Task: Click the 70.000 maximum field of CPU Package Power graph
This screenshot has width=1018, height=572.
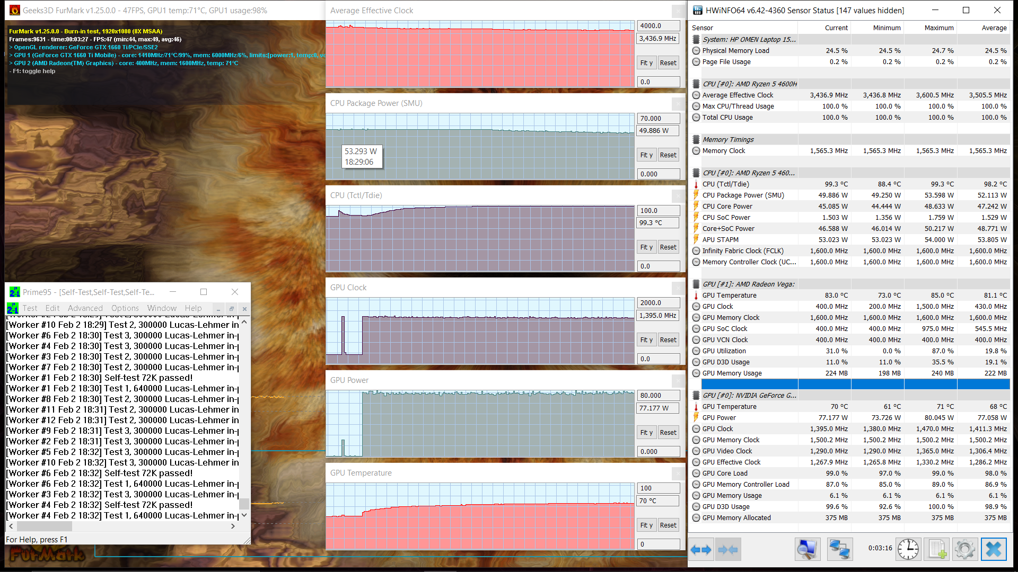Action: pos(659,118)
